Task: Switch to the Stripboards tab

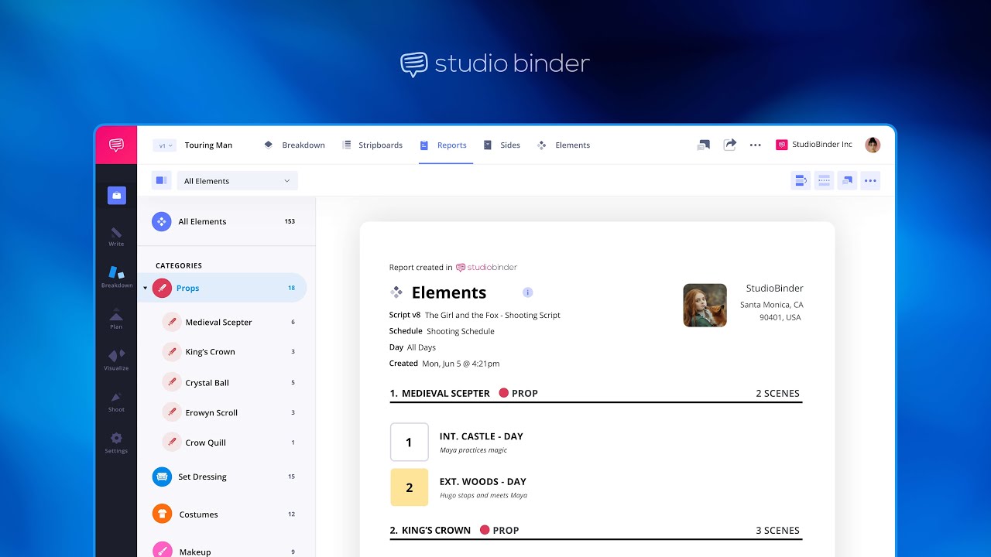Action: [x=372, y=145]
